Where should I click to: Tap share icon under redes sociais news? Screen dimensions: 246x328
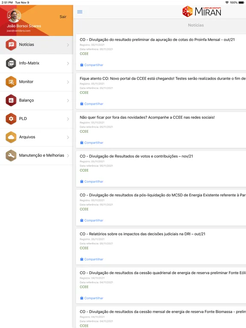coord(82,143)
